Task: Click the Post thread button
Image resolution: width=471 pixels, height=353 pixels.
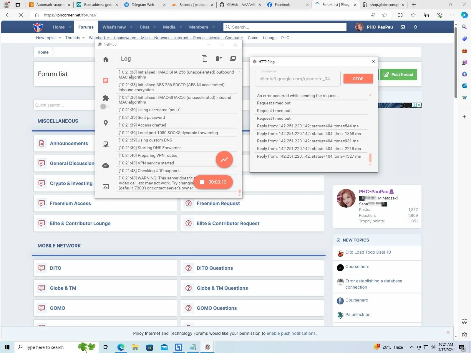Action: (x=398, y=74)
